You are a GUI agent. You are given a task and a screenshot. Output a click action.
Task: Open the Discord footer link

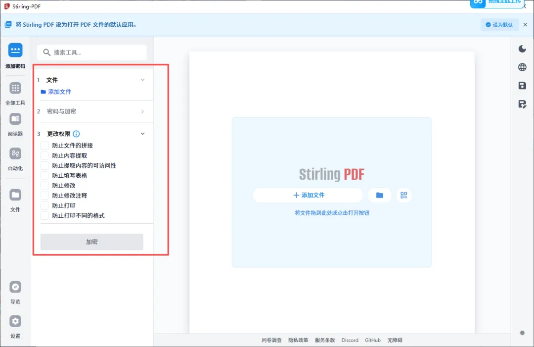click(x=350, y=340)
